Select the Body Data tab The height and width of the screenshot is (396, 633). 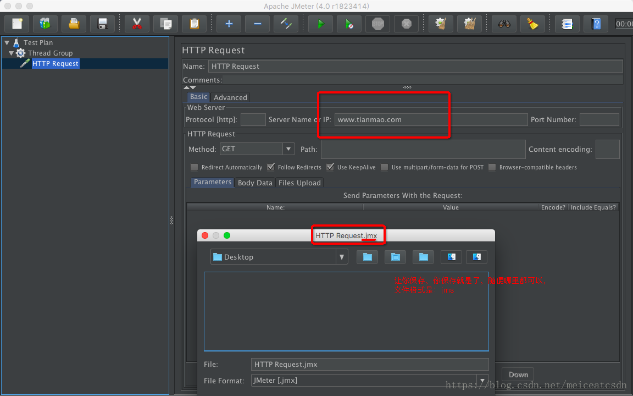[255, 183]
